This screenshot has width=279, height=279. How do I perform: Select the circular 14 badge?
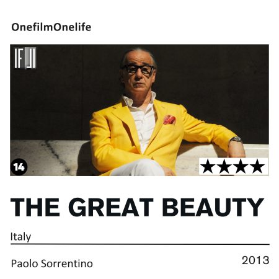(19, 167)
